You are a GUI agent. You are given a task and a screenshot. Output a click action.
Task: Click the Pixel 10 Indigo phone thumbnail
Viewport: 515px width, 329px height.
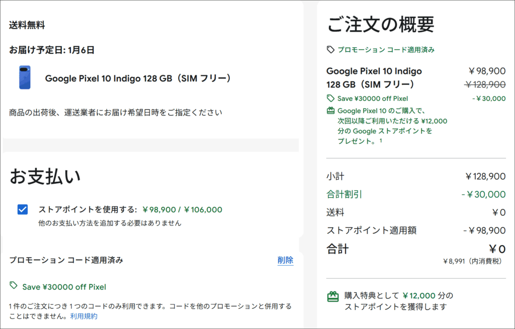[x=25, y=77]
